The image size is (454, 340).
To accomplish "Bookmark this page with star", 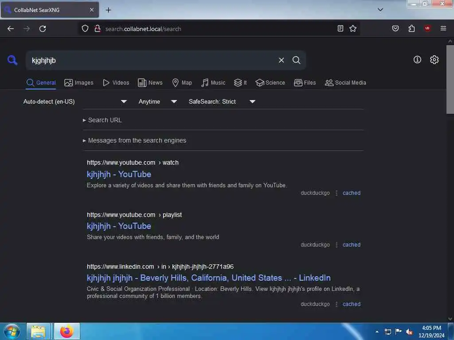I will (x=352, y=28).
